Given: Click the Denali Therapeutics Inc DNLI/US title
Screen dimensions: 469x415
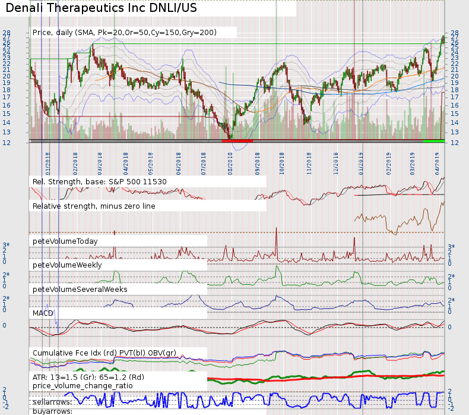Looking at the screenshot, I should click(x=101, y=8).
